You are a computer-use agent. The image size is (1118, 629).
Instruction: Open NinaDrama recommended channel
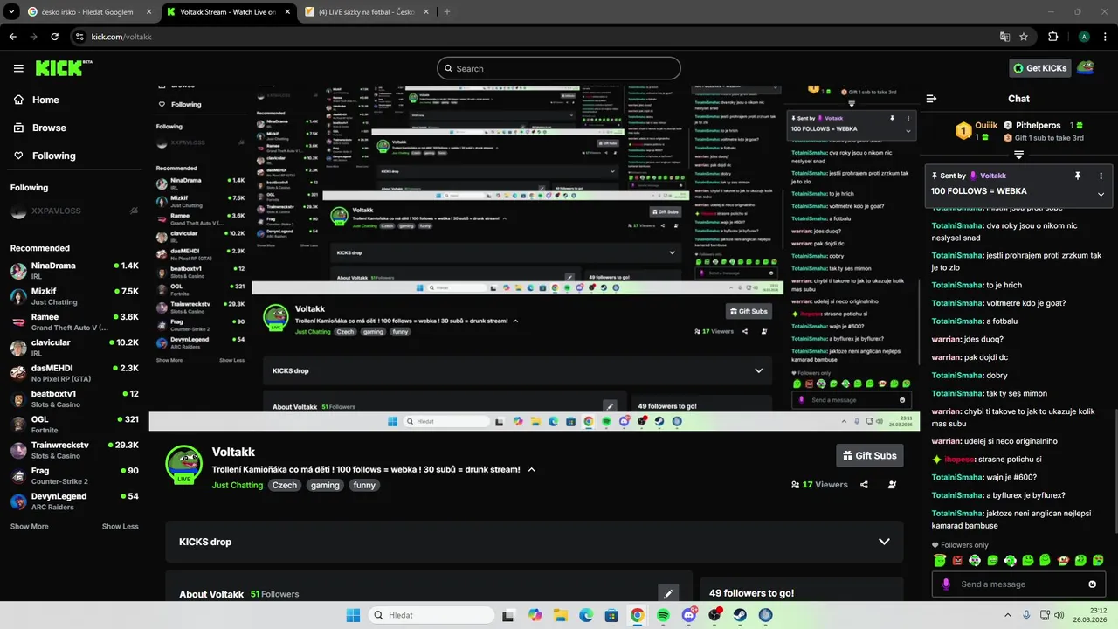(74, 270)
